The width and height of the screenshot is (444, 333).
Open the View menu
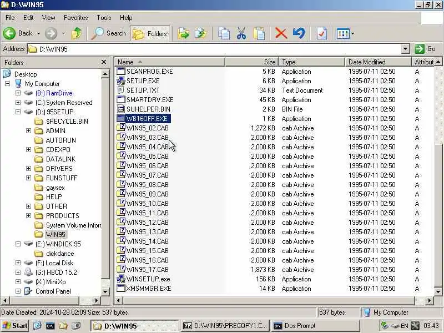tap(48, 18)
